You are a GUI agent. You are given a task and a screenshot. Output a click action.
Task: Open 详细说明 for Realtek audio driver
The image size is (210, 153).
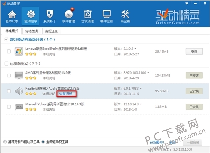click(x=49, y=94)
